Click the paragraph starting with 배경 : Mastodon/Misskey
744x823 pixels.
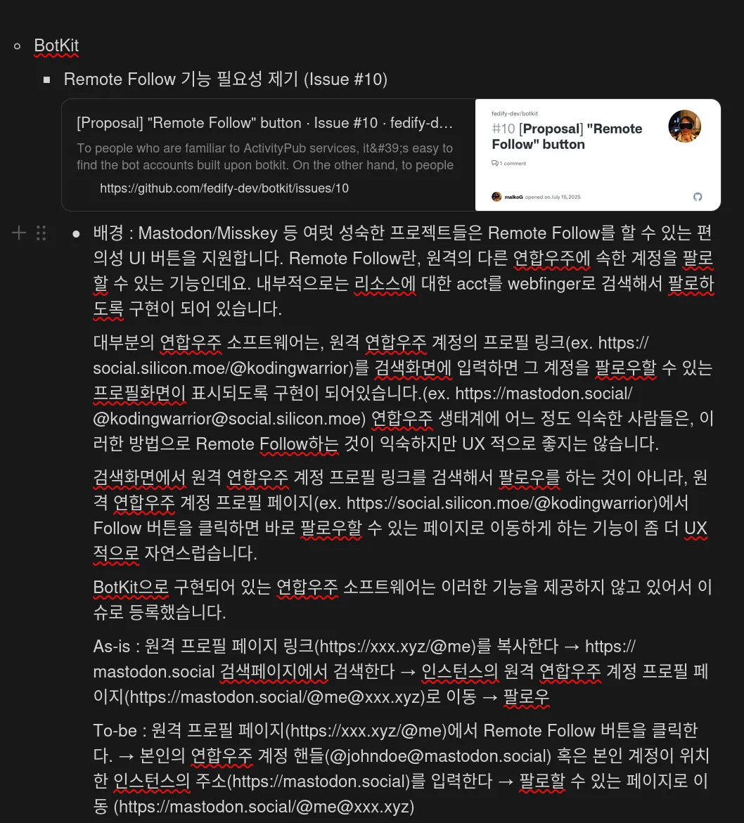403,271
